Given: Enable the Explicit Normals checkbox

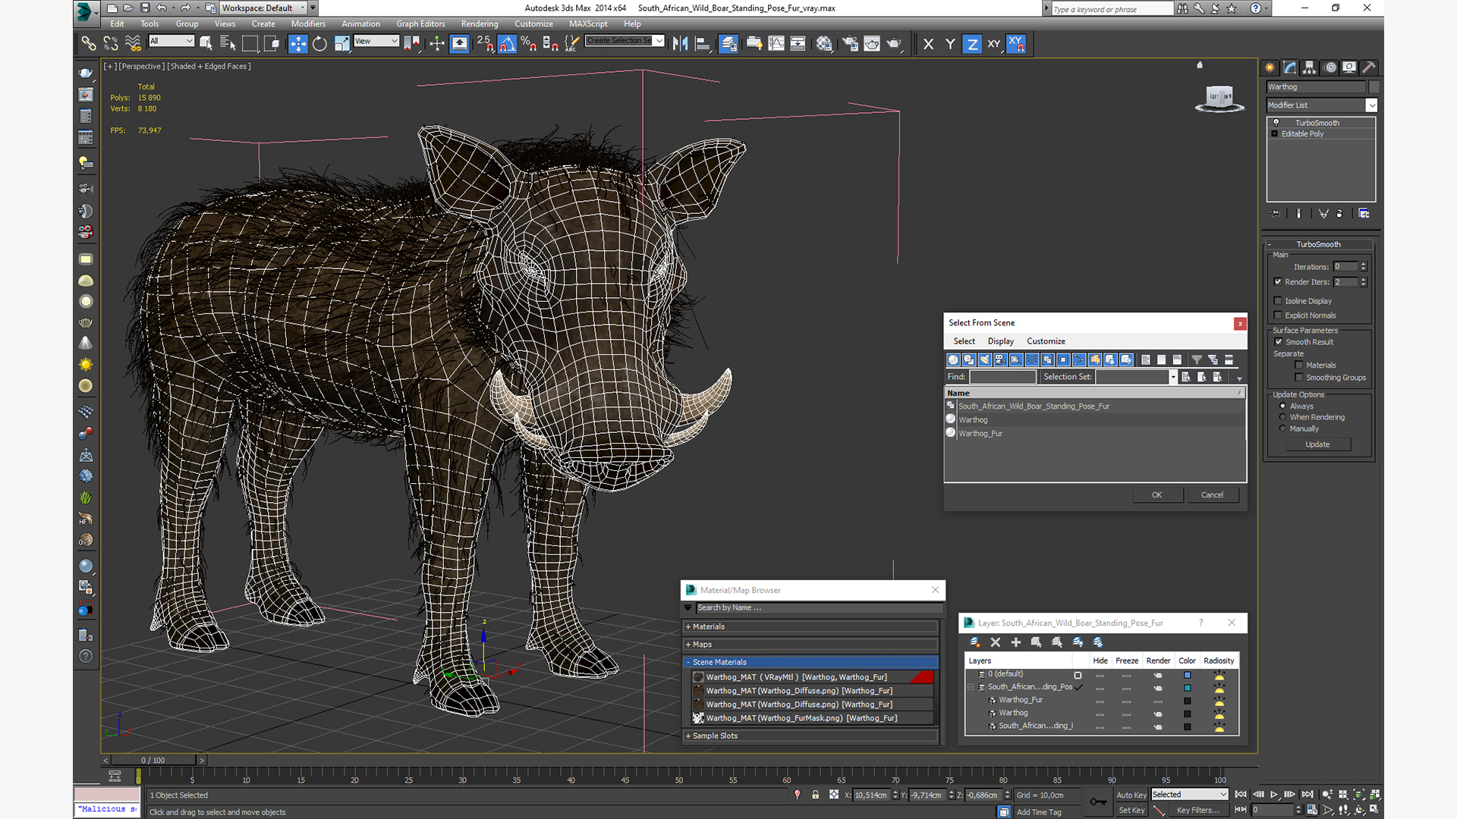Looking at the screenshot, I should 1278,315.
